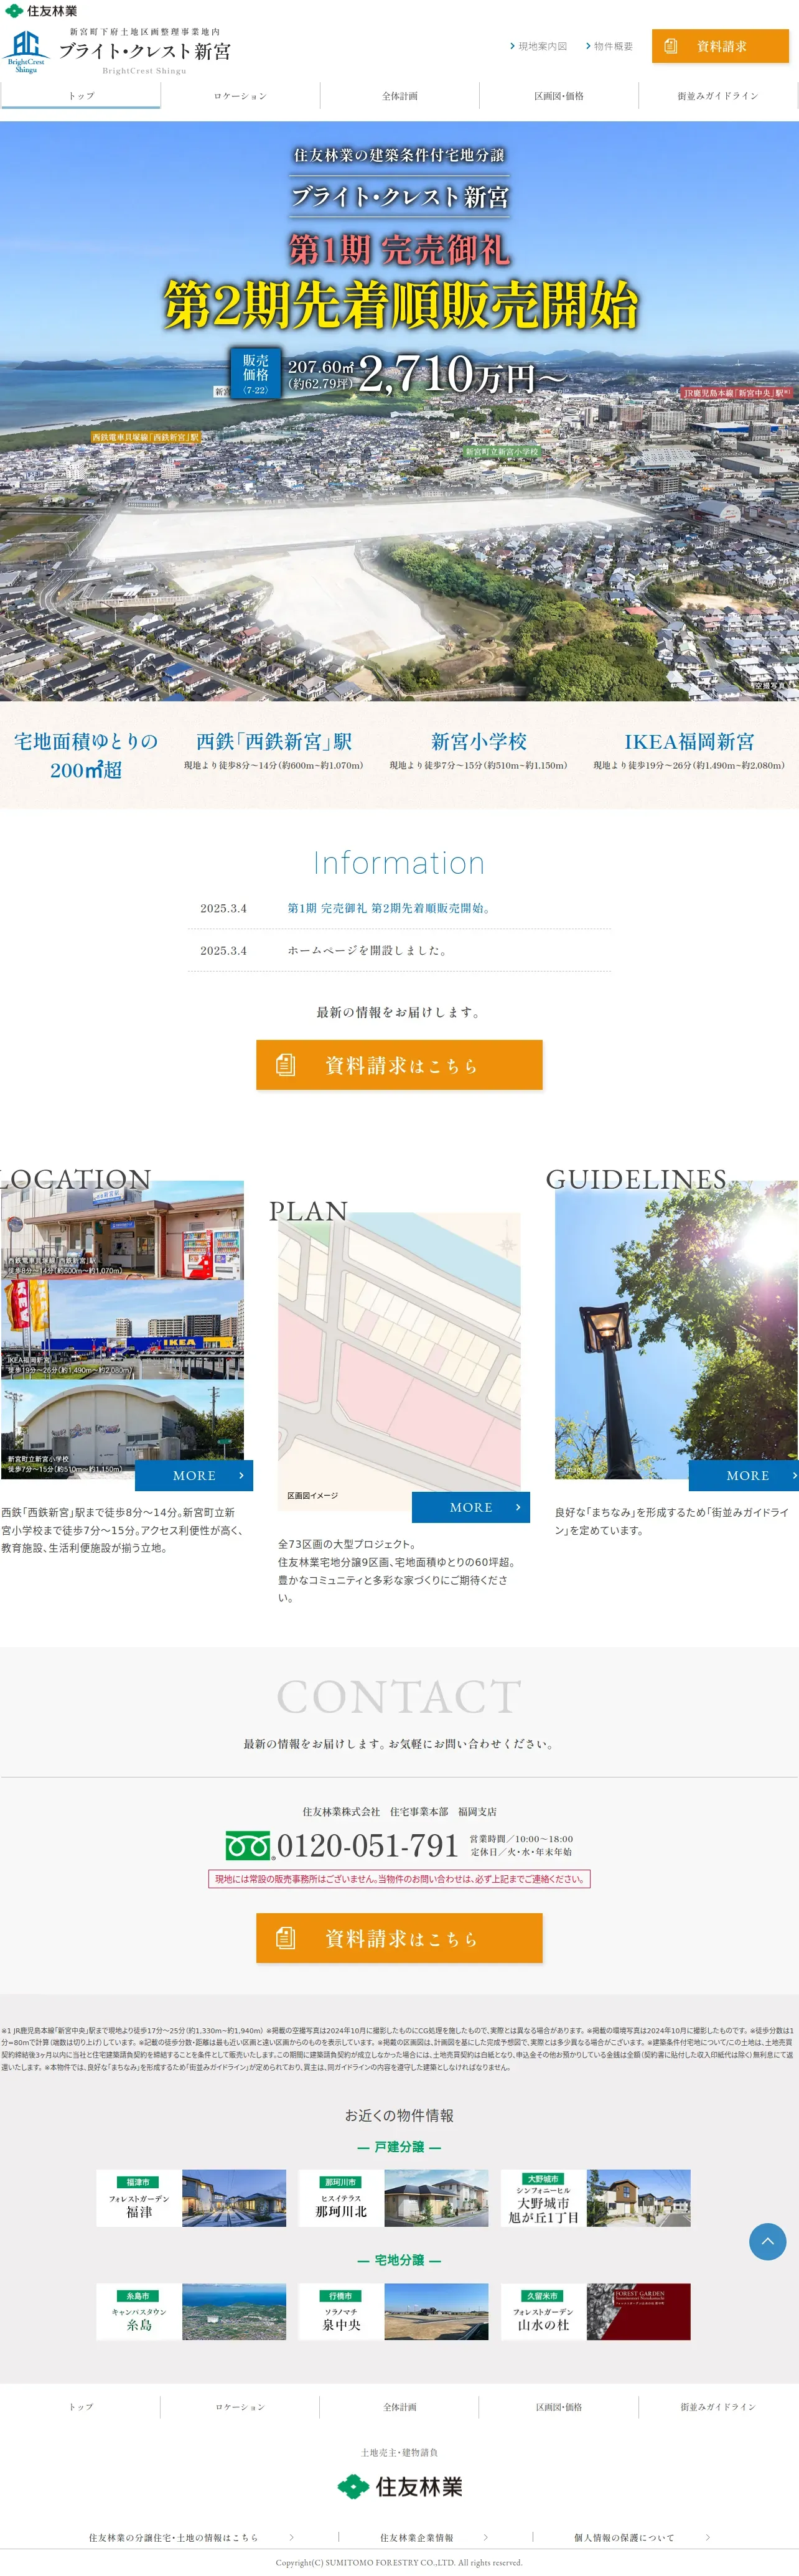This screenshot has width=799, height=2576.
Task: Click the hero banner 第2期先着順販売開始
Action: tap(400, 305)
